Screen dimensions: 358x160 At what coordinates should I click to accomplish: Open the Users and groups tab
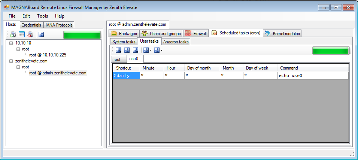(161, 34)
